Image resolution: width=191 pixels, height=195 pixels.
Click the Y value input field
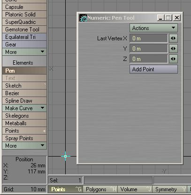(149, 49)
